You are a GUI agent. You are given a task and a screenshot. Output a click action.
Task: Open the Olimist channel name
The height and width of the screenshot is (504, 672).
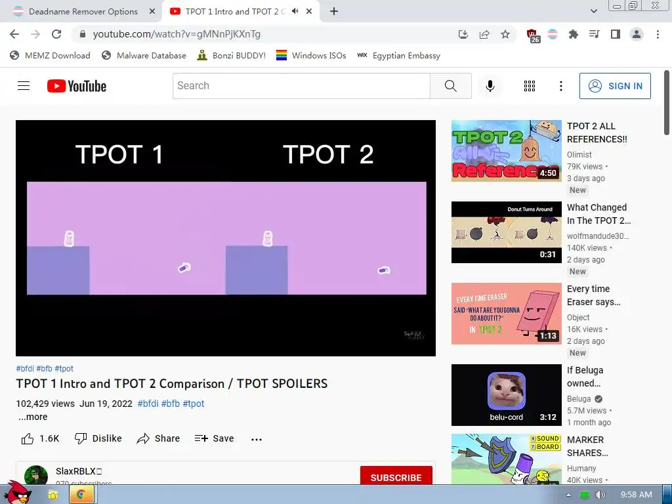click(579, 155)
